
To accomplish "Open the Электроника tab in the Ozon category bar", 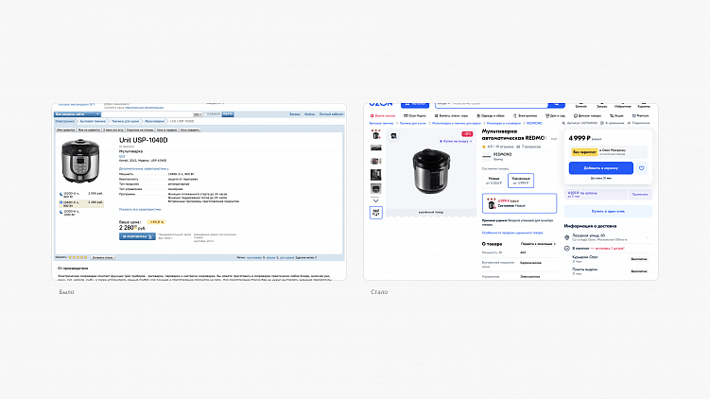I will coord(526,116).
